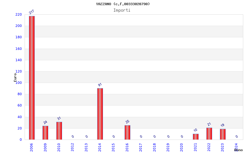Select the 2023 bar valued 19
Viewport: 246px width, 153px height.
[223, 134]
